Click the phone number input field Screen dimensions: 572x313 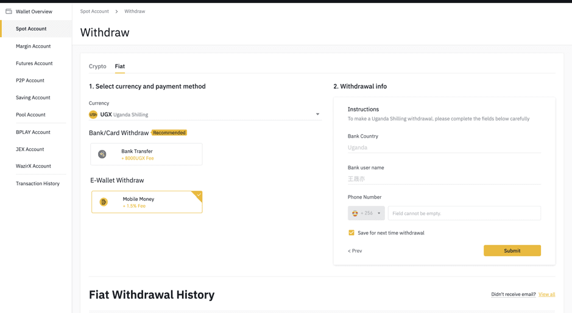464,214
